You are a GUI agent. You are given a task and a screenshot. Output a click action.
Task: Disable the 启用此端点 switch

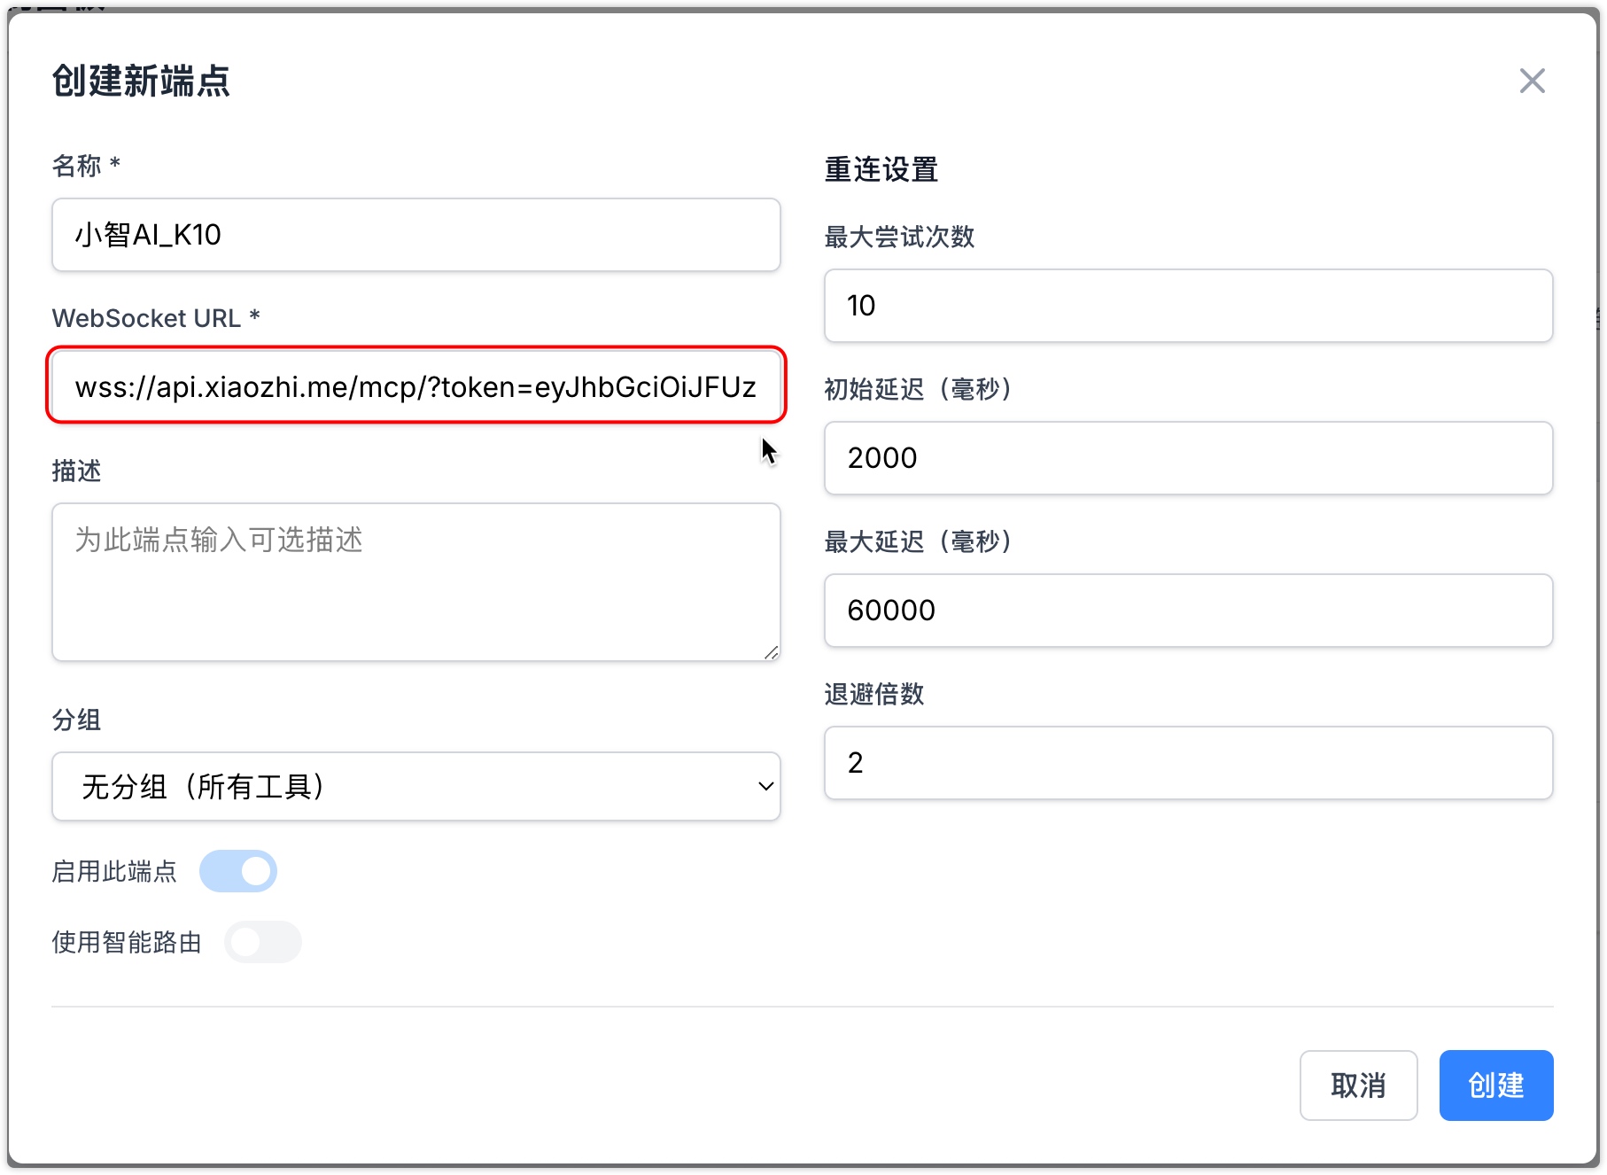(x=238, y=871)
